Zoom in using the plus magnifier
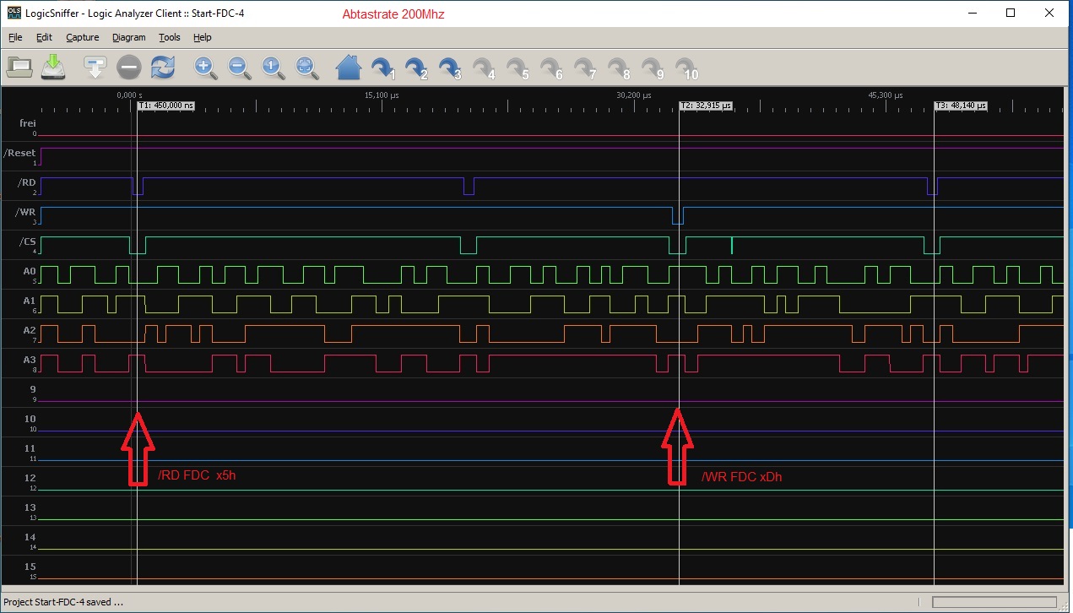This screenshot has width=1073, height=613. [x=205, y=67]
